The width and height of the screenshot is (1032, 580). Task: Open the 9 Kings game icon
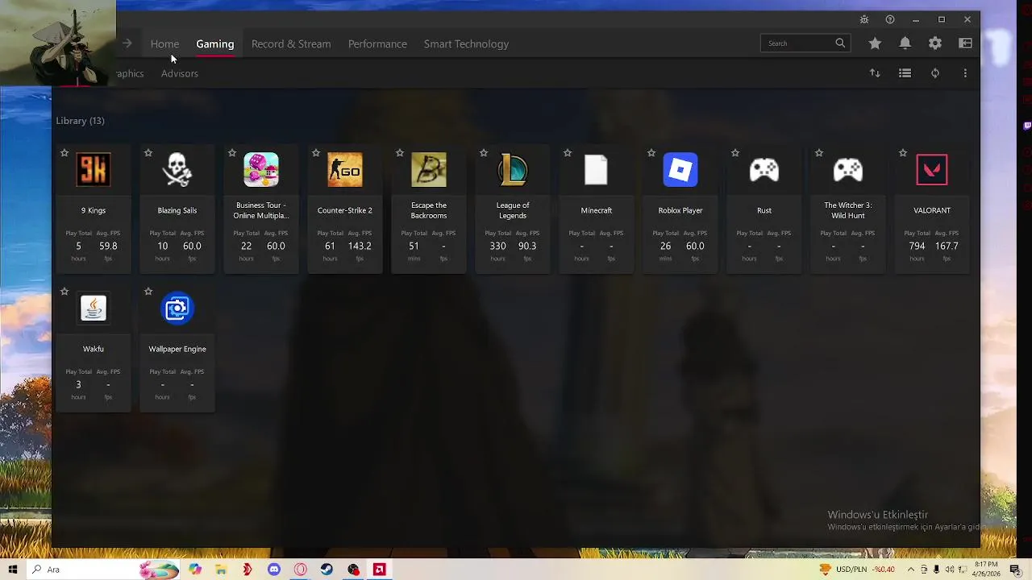click(x=94, y=170)
